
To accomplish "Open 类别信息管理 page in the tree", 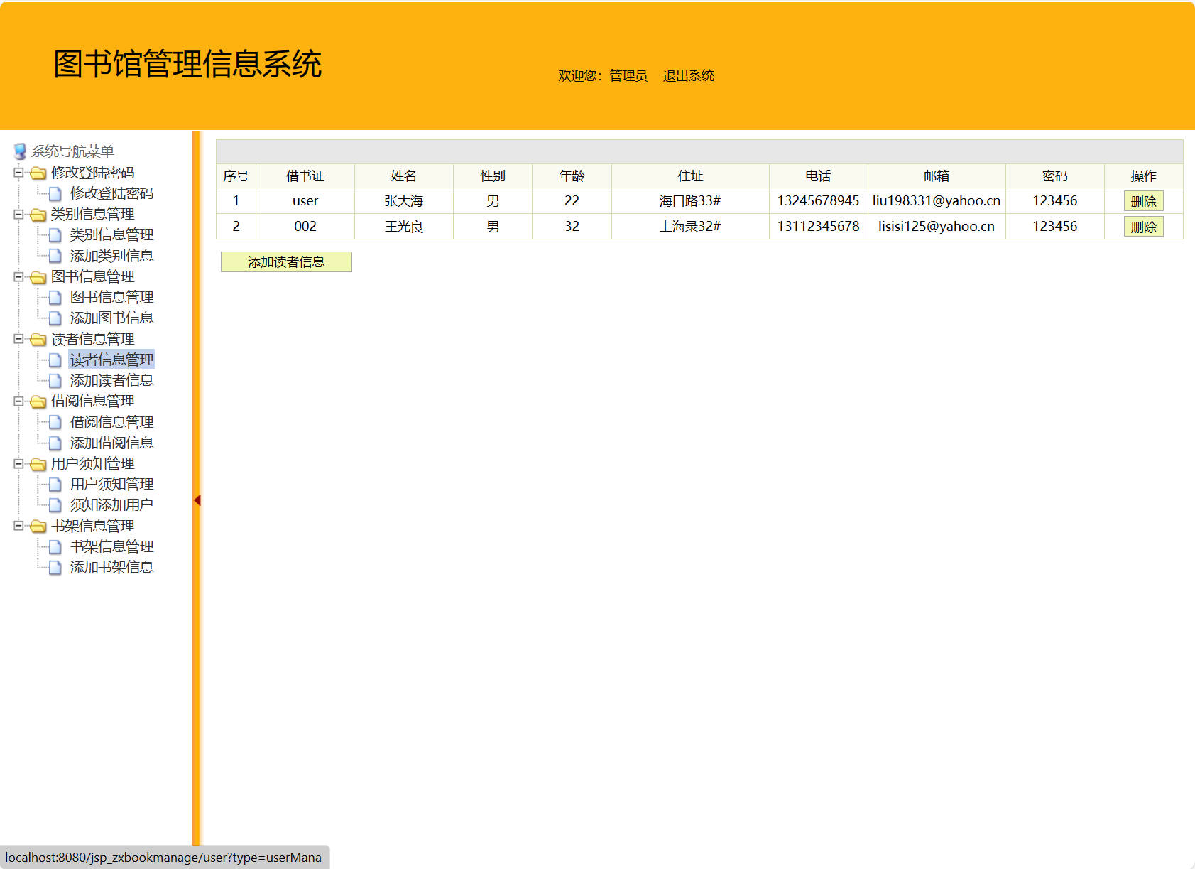I will coord(111,234).
